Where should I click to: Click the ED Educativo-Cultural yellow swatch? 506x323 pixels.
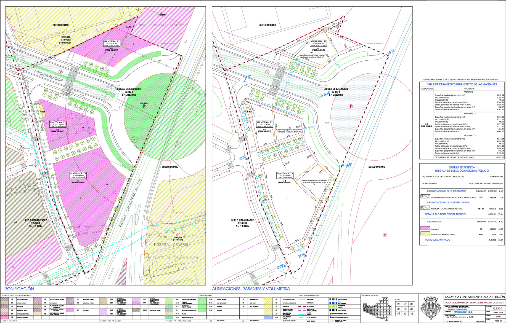(268, 299)
